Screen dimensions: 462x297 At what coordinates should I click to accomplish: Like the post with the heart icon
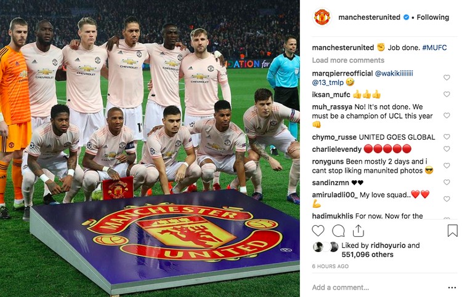(x=318, y=231)
